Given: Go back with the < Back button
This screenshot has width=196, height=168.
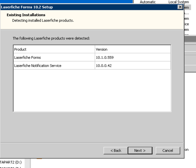Looking at the screenshot, I should tap(116, 151).
